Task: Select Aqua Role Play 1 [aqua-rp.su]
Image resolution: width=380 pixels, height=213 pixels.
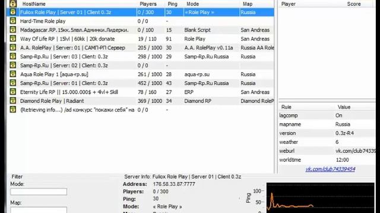Action: click(141, 75)
